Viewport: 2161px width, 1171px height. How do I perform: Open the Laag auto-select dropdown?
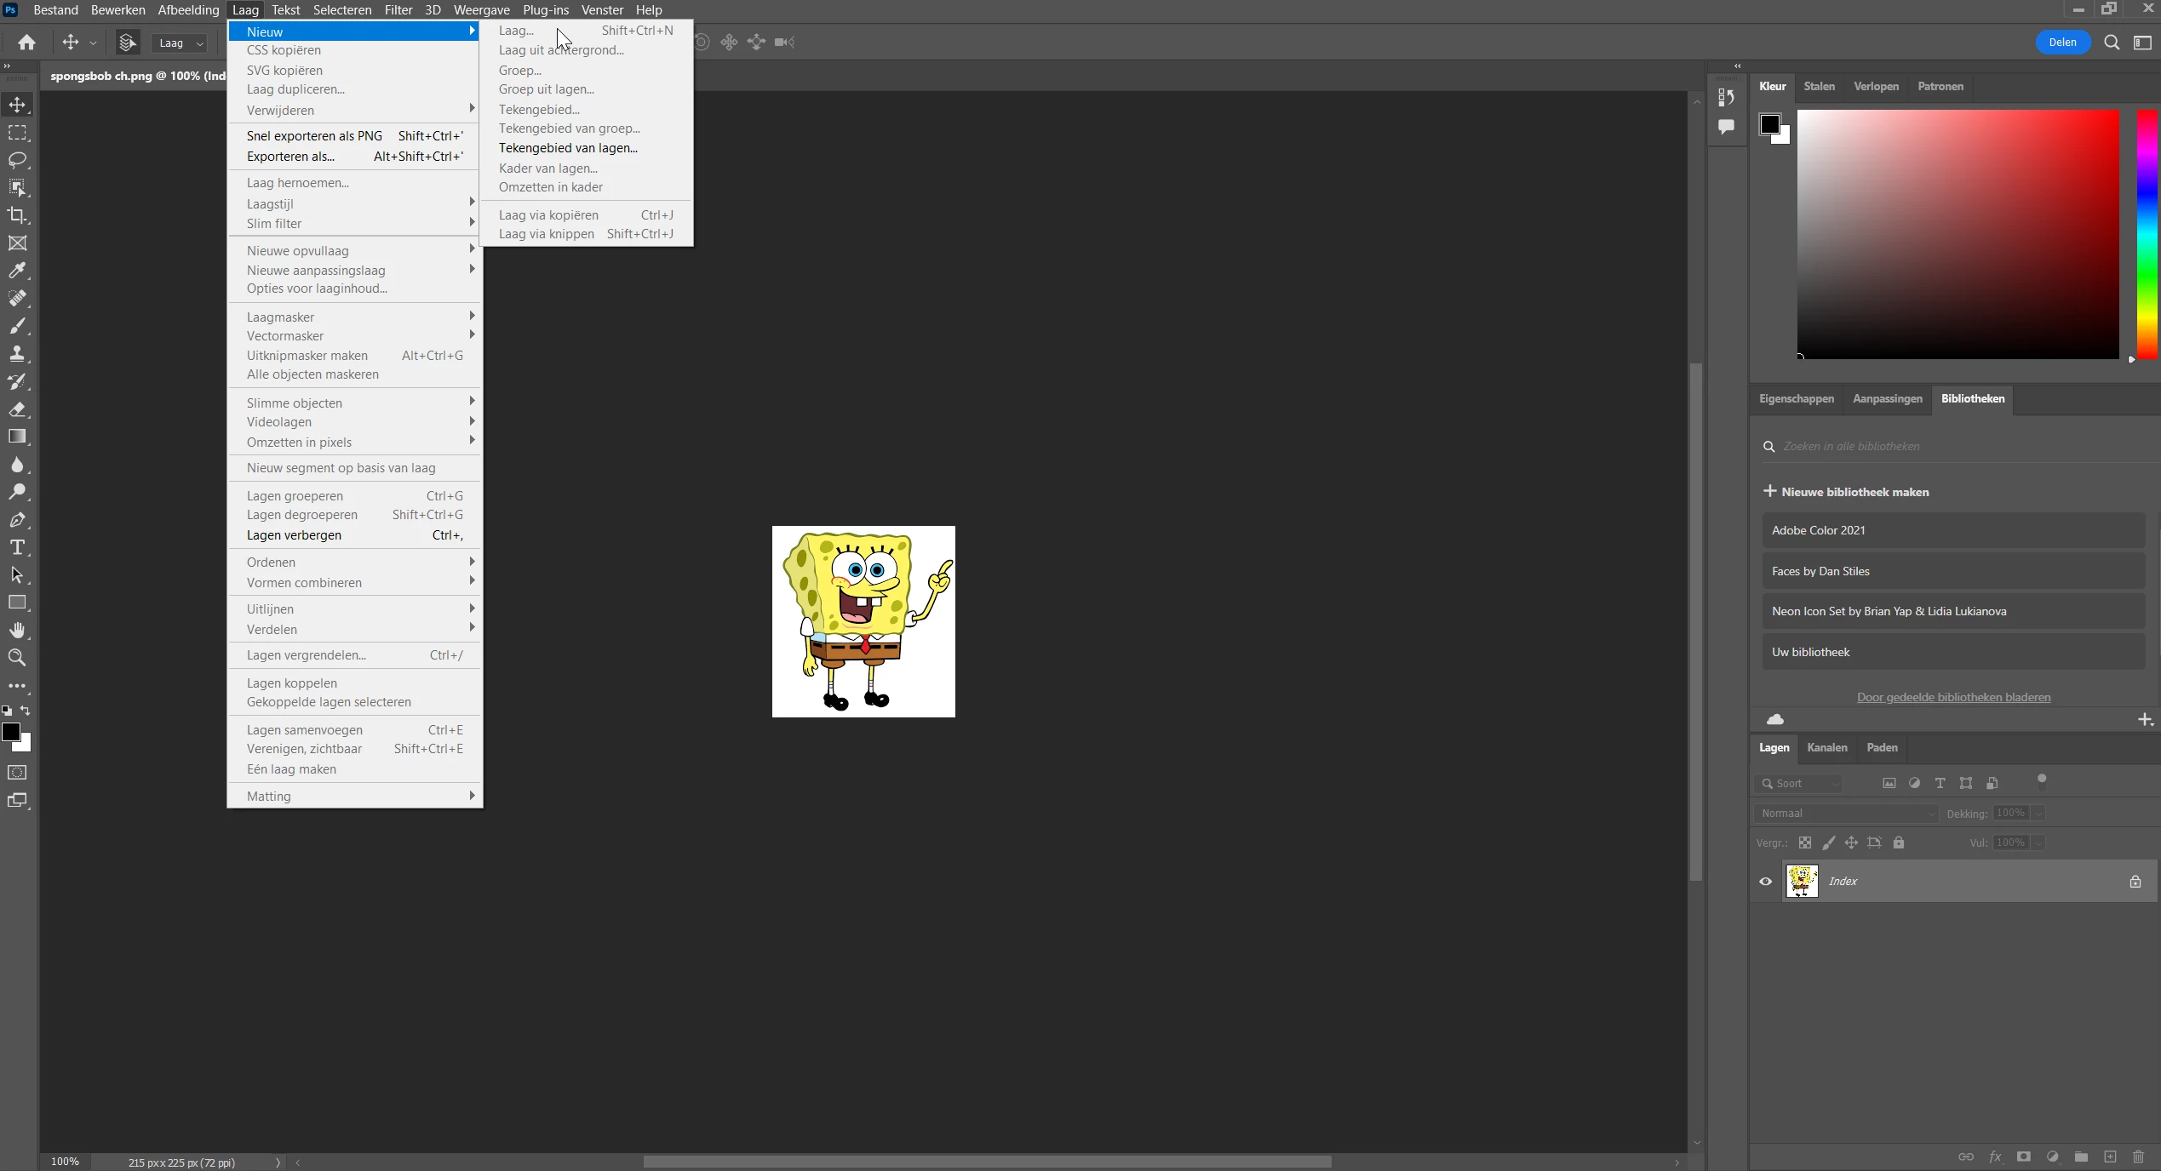(181, 43)
